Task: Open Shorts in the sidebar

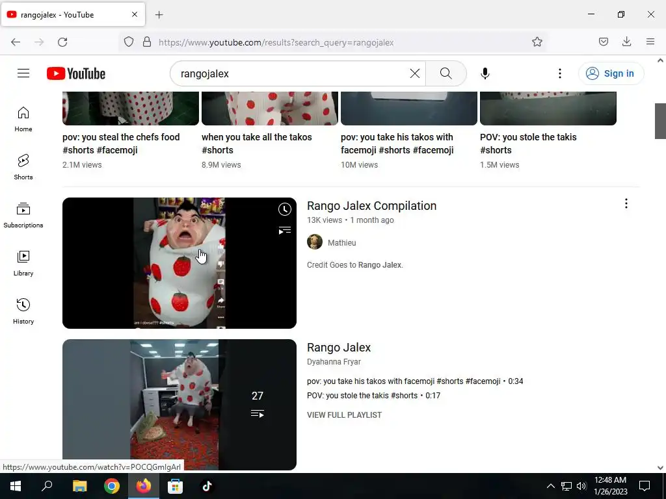Action: point(23,167)
